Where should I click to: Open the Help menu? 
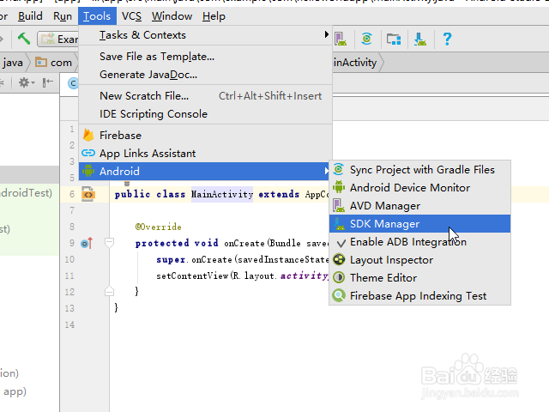tap(214, 16)
